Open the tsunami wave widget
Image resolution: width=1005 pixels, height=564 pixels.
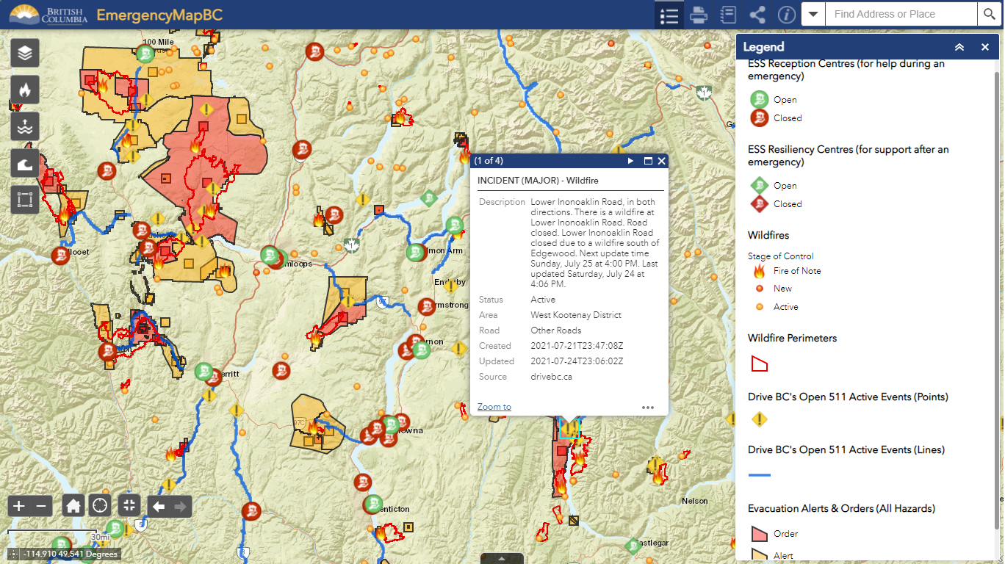[25, 163]
